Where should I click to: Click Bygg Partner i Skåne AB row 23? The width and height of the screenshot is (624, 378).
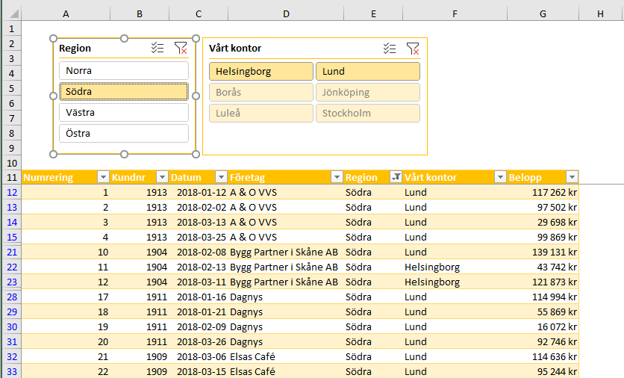click(x=286, y=282)
